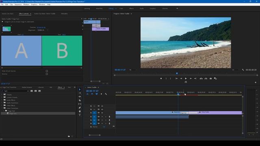
Task: Enable the Show Actual Sources checkbox
Action: click(x=47, y=71)
